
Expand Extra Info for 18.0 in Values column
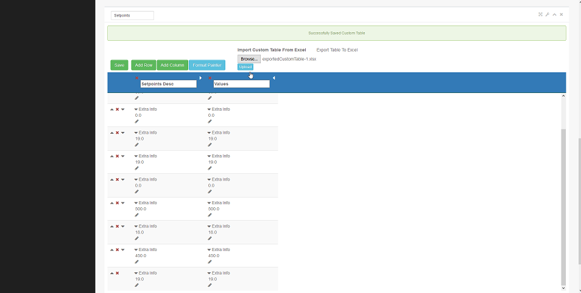(x=210, y=227)
